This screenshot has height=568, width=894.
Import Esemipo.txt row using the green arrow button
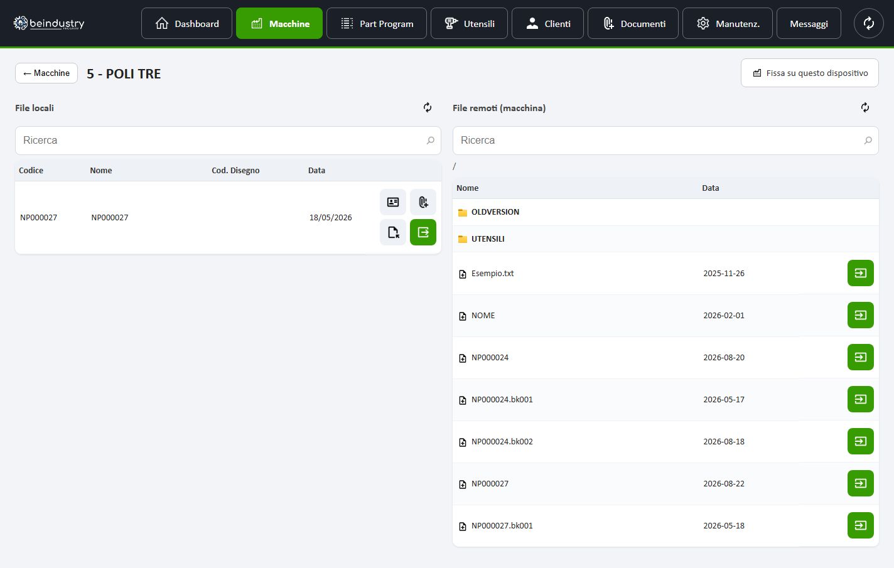861,273
